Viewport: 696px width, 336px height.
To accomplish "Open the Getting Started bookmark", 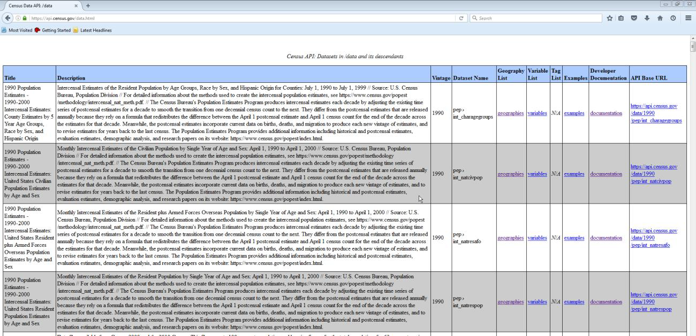I will 52,30.
